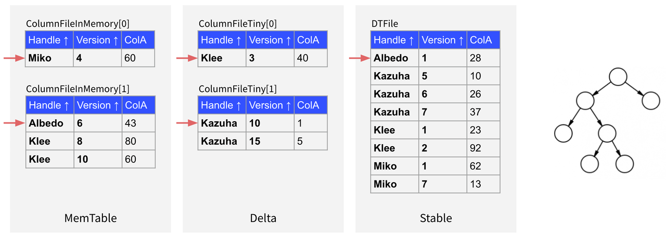
Task: Select the red arrow beside DTFile's Albedo row
Action: [360, 58]
